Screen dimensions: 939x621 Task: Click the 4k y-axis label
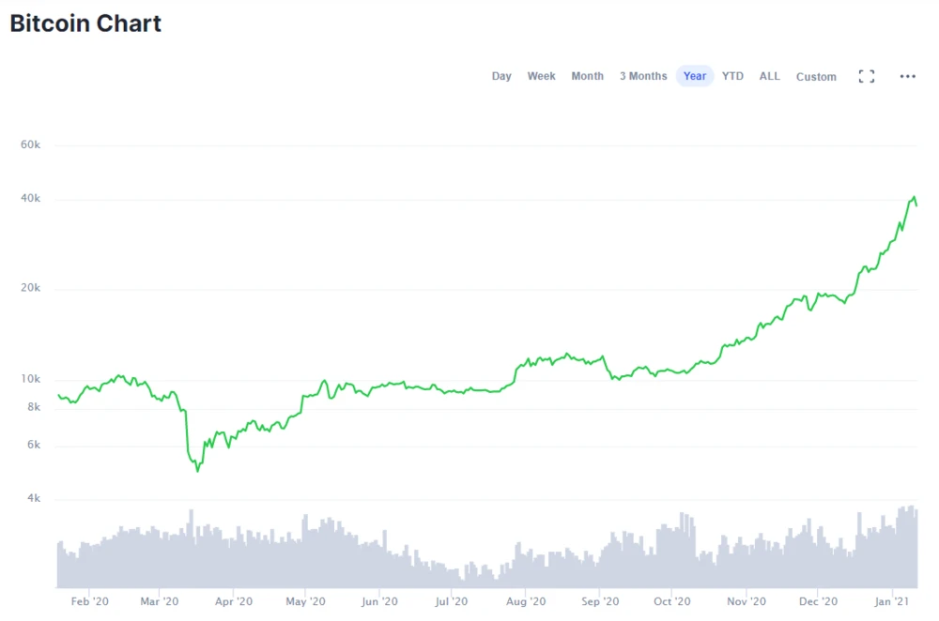click(33, 499)
